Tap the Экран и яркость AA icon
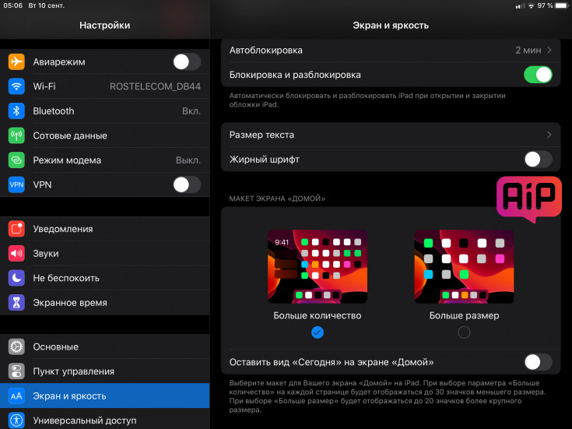This screenshot has width=572, height=429. click(16, 396)
